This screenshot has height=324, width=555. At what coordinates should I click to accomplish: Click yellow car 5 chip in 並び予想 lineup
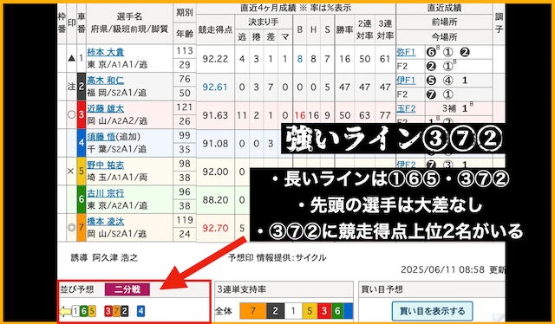(92, 311)
